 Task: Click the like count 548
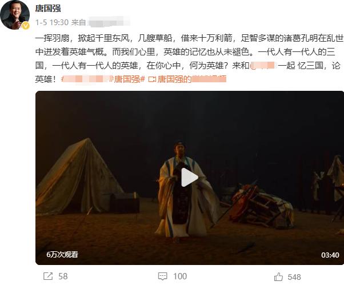294,277
